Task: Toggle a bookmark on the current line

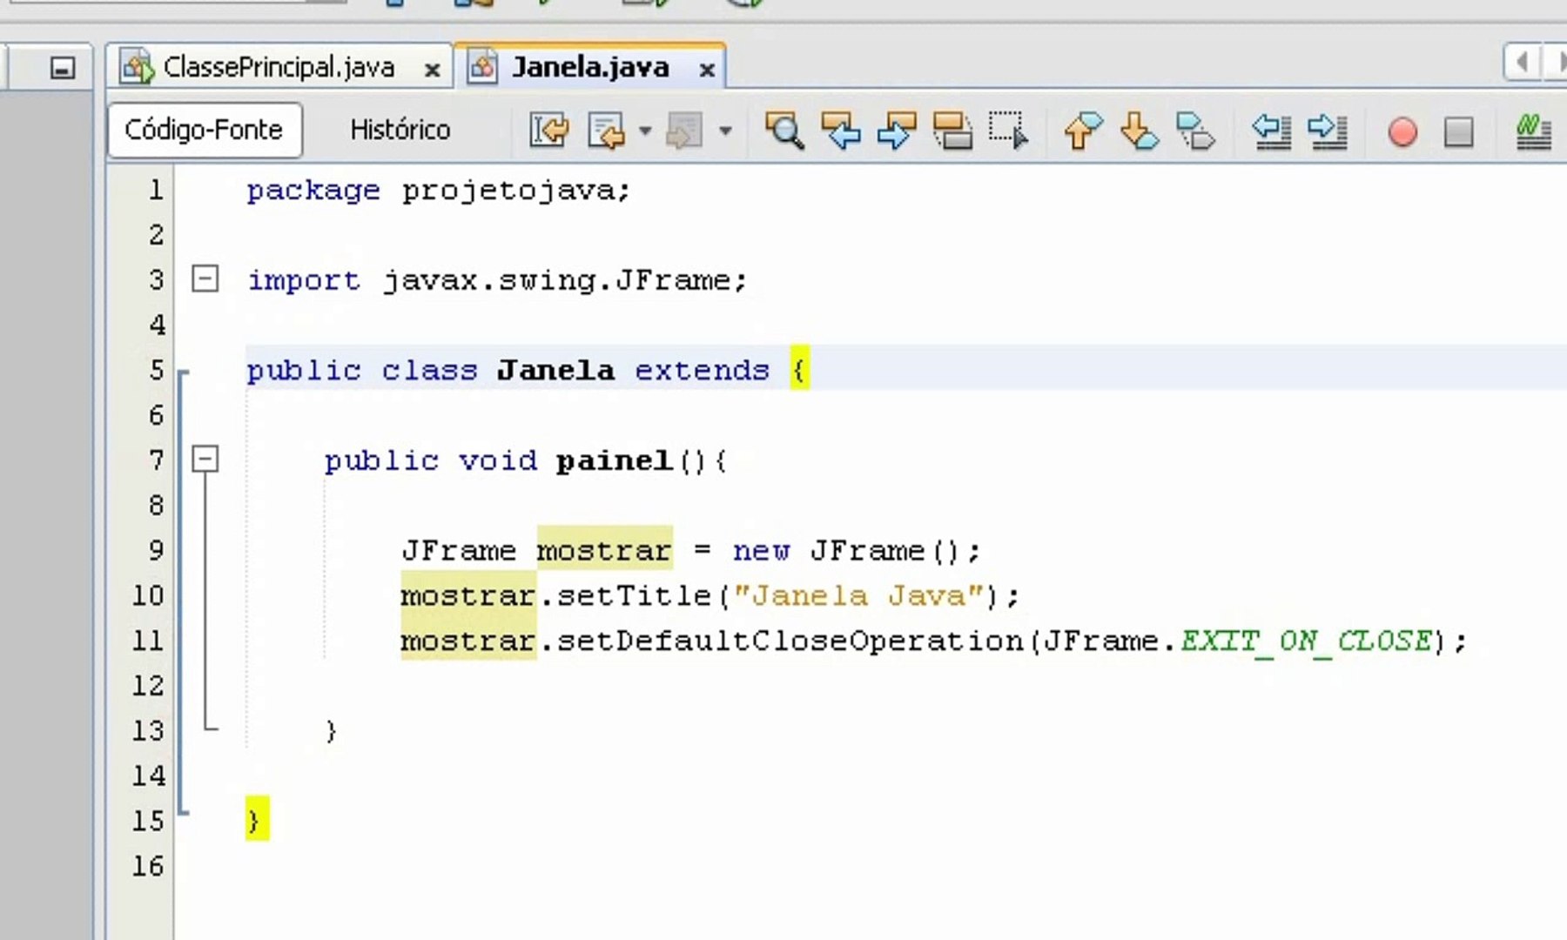Action: click(x=1196, y=131)
